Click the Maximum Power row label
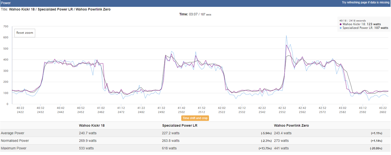This screenshot has width=391, height=155. pos(13,148)
